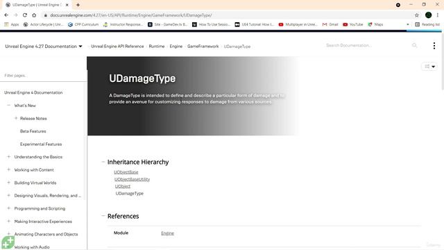Image resolution: width=444 pixels, height=250 pixels.
Task: Go to Runtime breadcrumb
Action: (157, 47)
